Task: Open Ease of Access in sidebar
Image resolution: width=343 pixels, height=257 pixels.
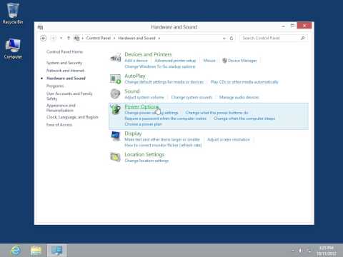Action: click(x=59, y=125)
